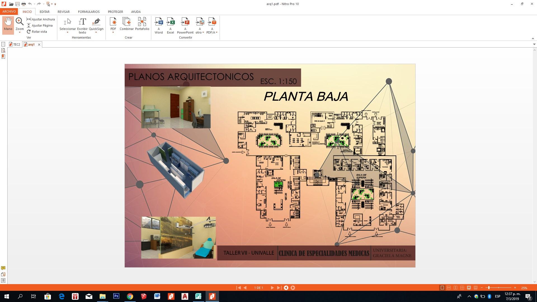Open the A PDF/A dropdown arrow
Screen dimensions: 537x302
pyautogui.click(x=216, y=32)
